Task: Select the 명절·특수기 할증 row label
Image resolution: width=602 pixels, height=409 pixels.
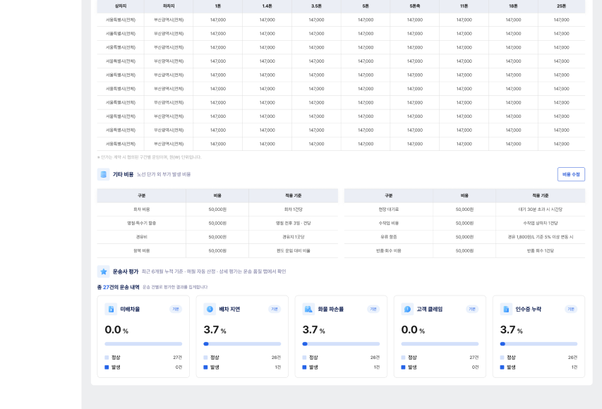Action: 141,224
